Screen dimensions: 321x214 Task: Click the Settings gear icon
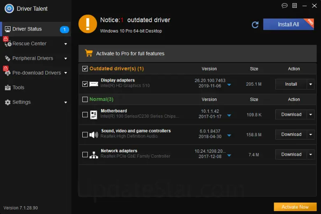(x=7, y=102)
